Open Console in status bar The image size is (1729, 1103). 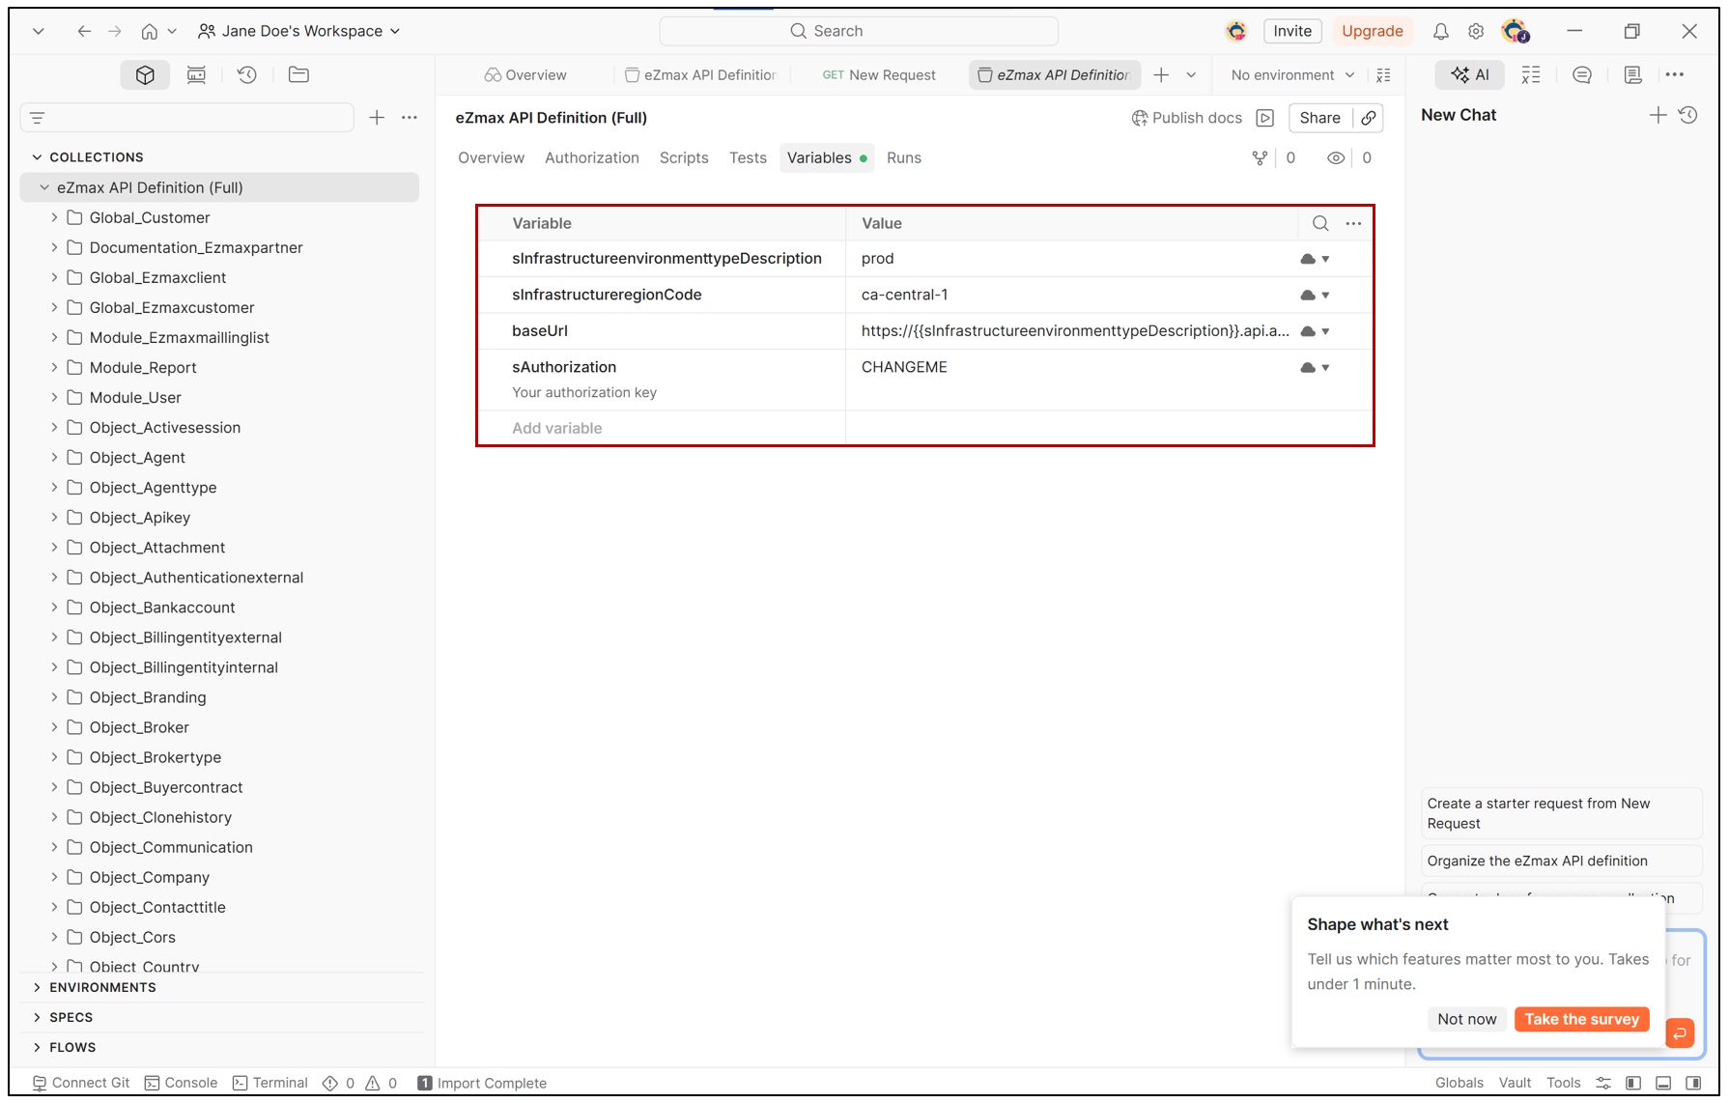pyautogui.click(x=182, y=1083)
